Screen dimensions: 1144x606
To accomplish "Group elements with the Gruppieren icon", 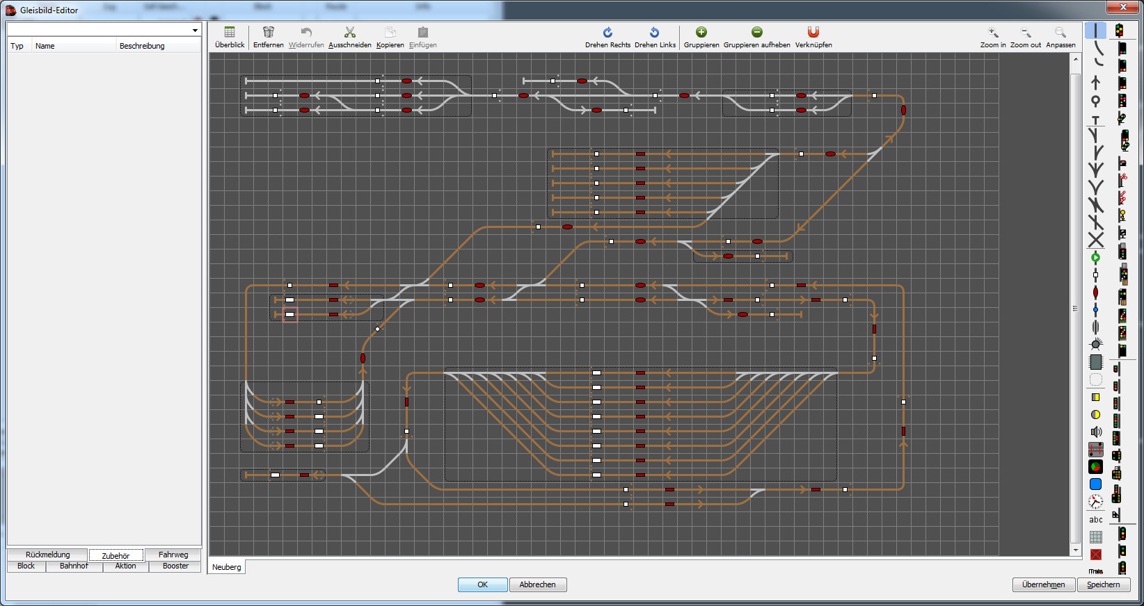I will point(701,33).
